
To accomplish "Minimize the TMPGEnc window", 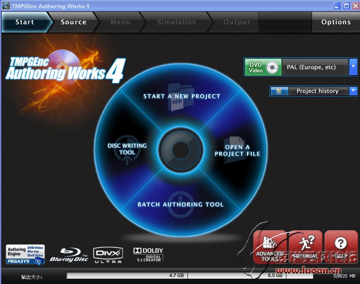I will (337, 6).
